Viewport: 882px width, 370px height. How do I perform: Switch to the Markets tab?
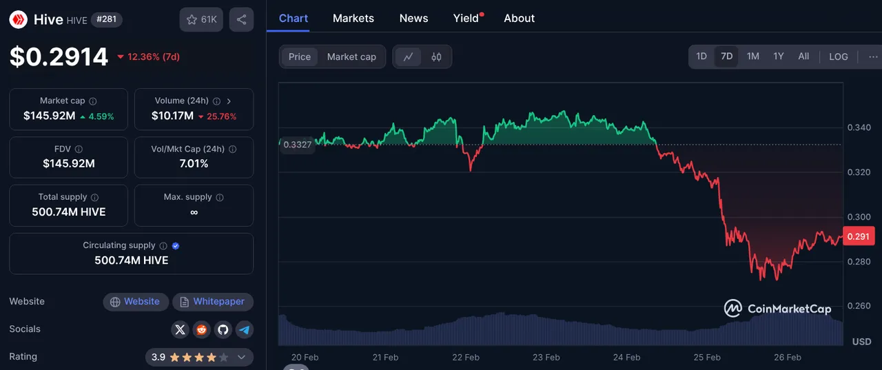(353, 18)
